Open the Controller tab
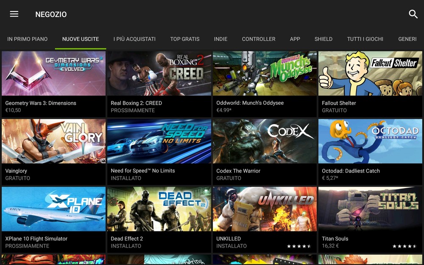 [x=259, y=39]
